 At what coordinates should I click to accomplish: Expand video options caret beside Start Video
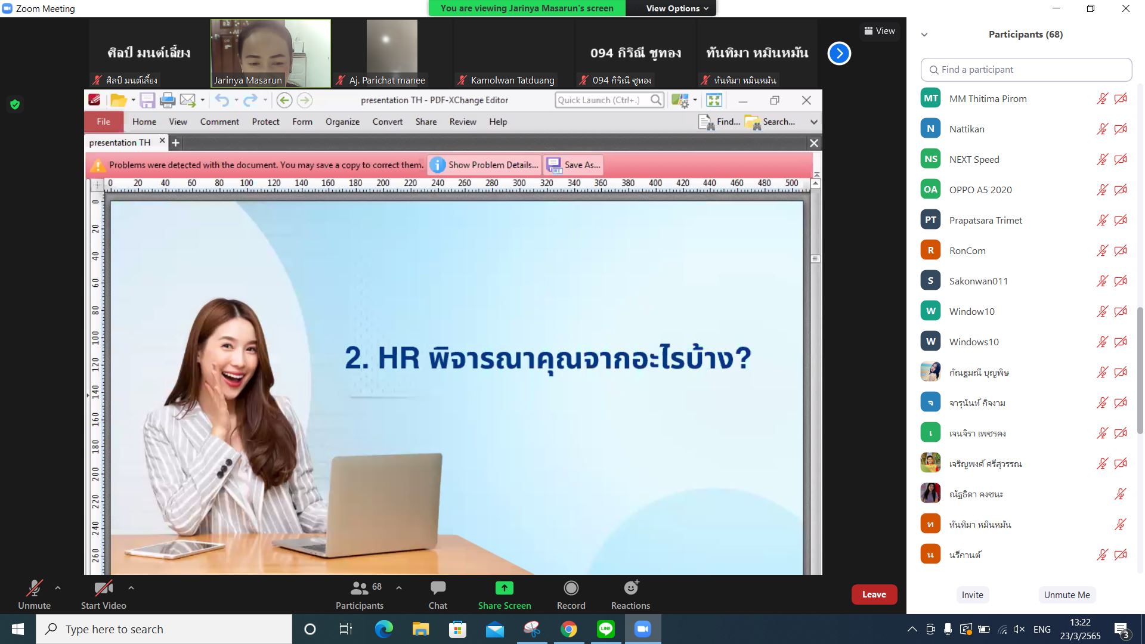point(131,588)
